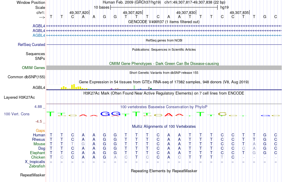Click the large blue GG conservation logo
The width and height of the screenshot is (282, 182).
click(x=110, y=114)
